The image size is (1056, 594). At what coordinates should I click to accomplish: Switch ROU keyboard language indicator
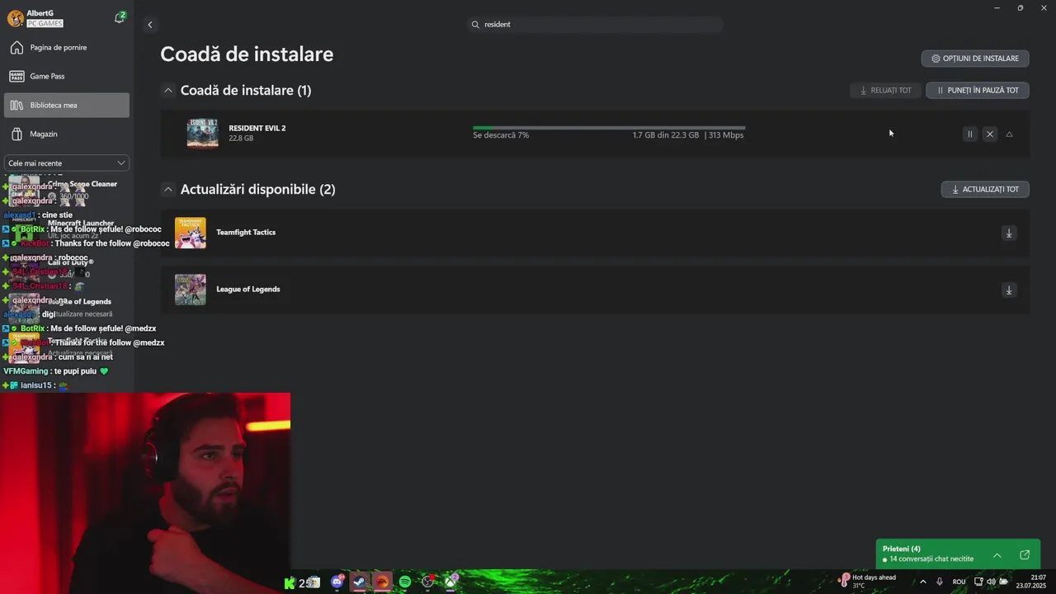tap(959, 582)
